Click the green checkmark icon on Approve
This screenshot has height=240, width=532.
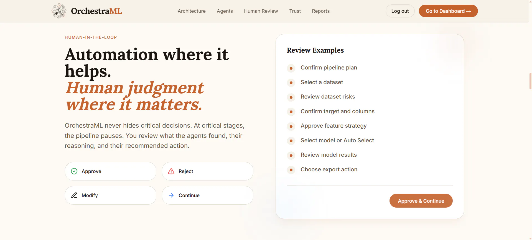74,171
